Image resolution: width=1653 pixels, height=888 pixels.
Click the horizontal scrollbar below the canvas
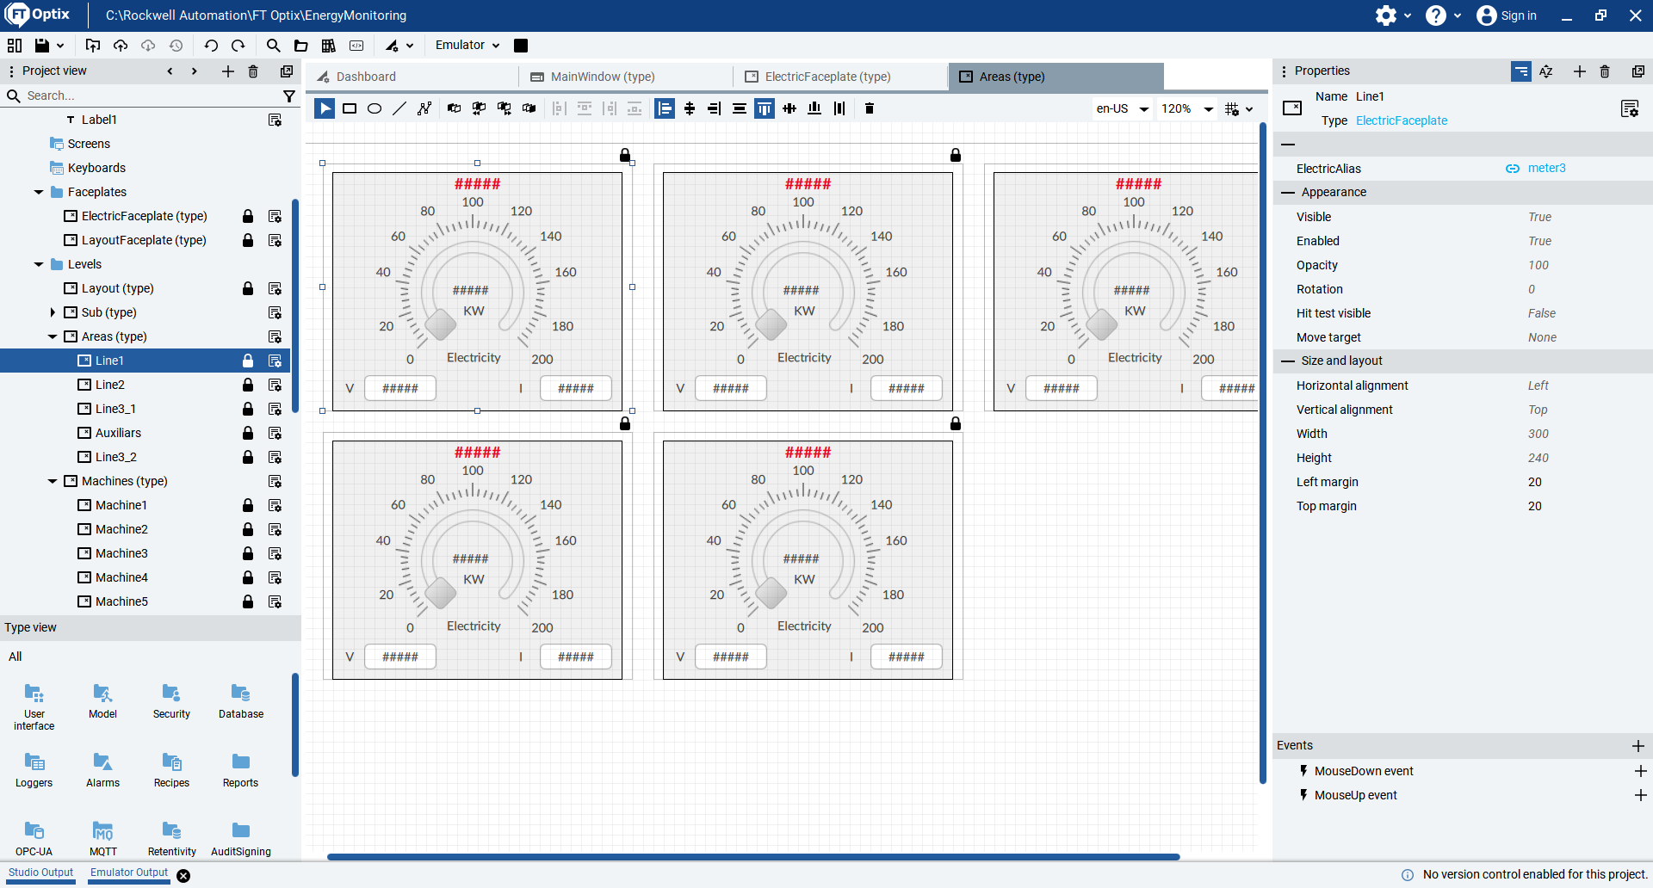752,857
